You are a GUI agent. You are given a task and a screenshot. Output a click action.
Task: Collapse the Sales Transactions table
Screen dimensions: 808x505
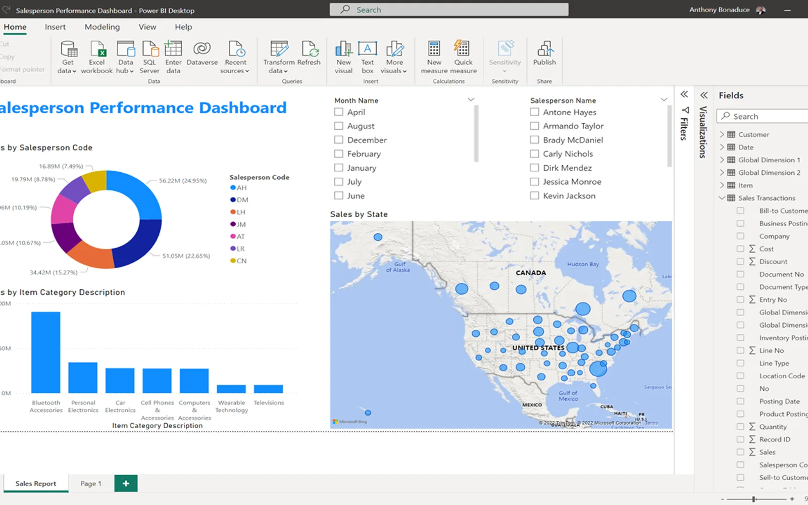tap(722, 198)
